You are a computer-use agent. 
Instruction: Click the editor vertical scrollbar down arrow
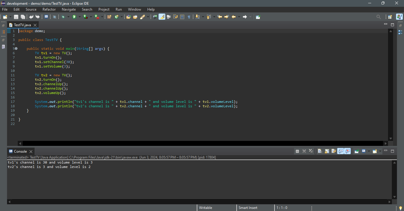(x=390, y=139)
